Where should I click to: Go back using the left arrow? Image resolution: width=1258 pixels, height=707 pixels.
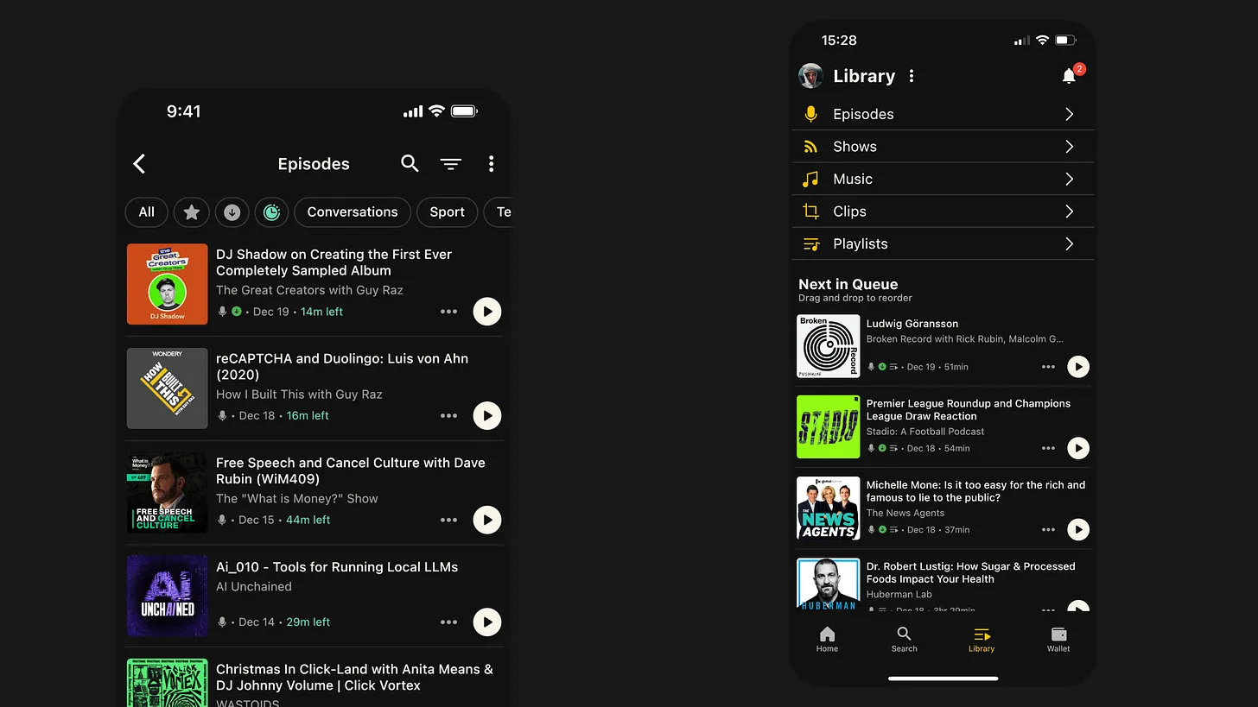pos(139,163)
